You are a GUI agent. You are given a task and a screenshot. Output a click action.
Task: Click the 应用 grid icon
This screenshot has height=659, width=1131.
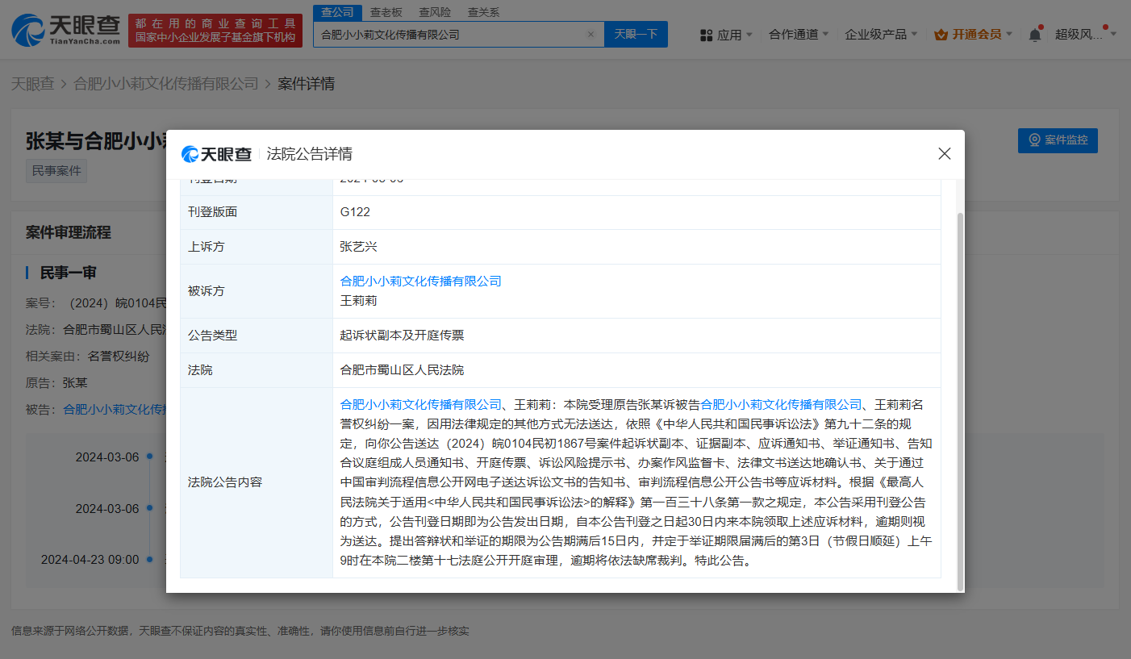click(706, 35)
